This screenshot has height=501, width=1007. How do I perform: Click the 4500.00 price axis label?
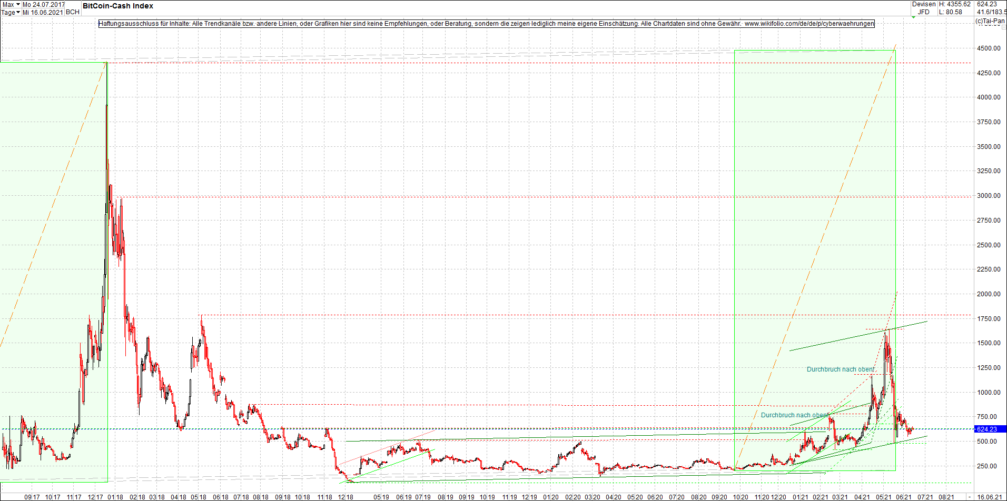989,48
